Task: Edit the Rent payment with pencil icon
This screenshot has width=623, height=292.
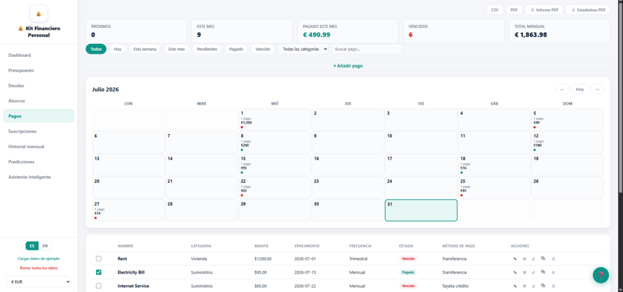Action: pos(515,259)
